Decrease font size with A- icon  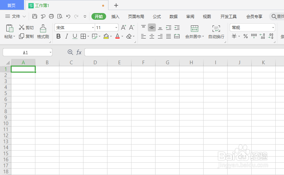(x=132, y=27)
